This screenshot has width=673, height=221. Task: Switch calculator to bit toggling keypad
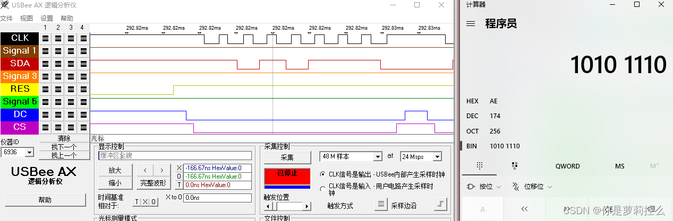(514, 166)
